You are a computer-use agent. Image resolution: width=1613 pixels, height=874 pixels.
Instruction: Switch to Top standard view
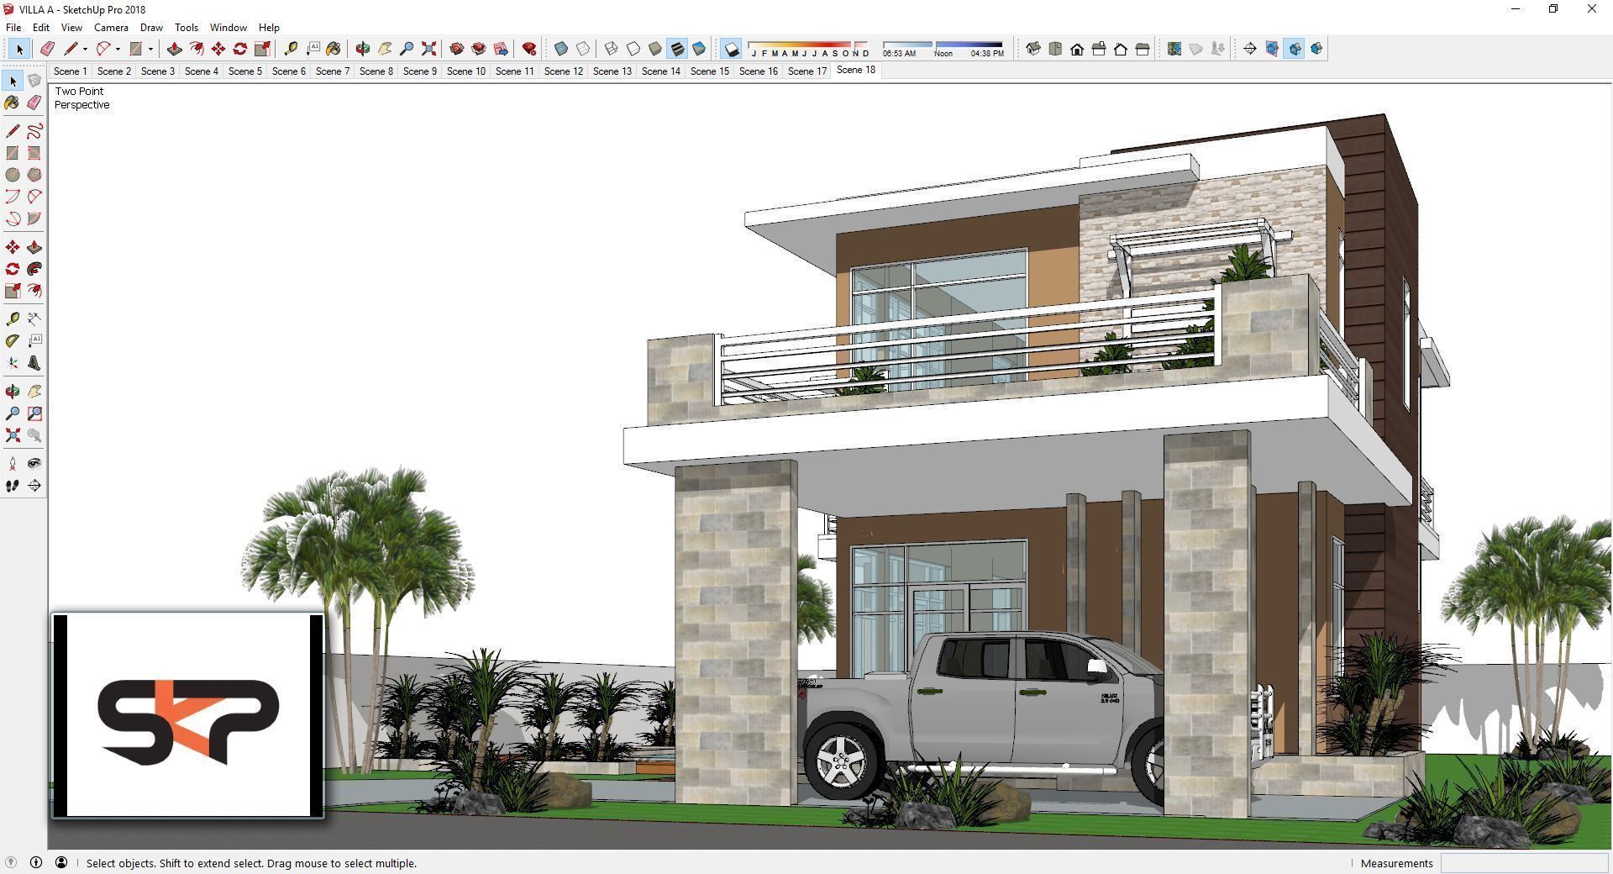click(x=1055, y=49)
